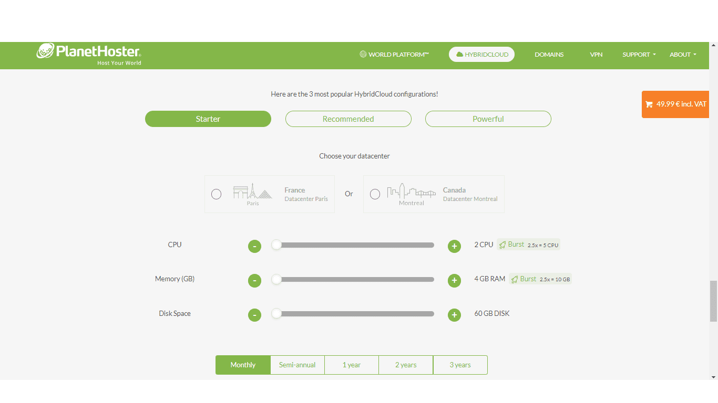Viewport: 718px width, 403px height.
Task: Open the About dropdown menu
Action: [x=683, y=55]
